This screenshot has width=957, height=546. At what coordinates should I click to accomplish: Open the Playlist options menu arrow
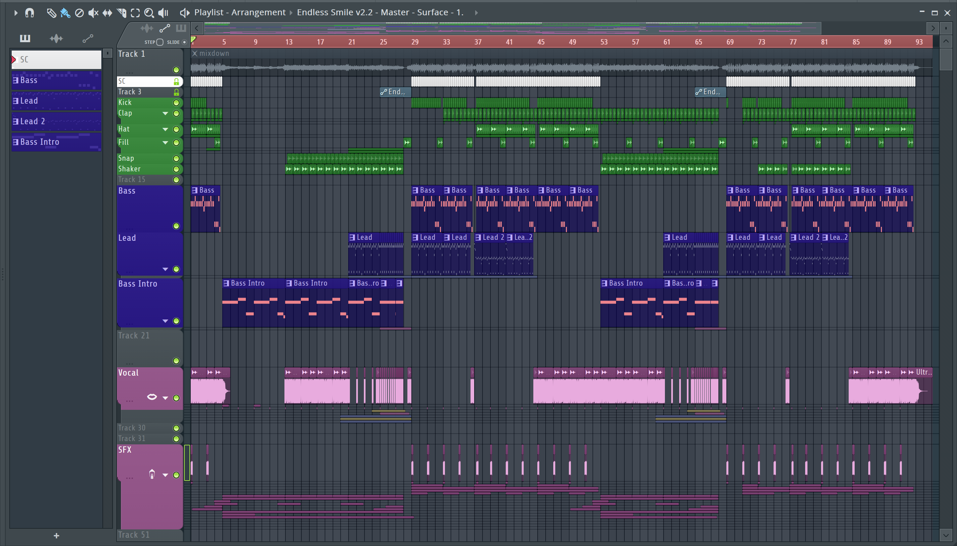click(15, 13)
